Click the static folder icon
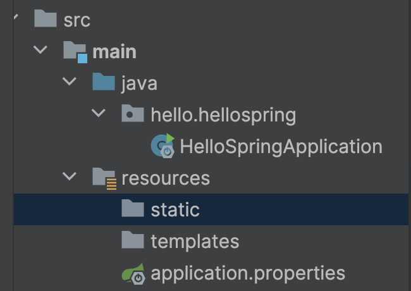The image size is (411, 291). 133,209
